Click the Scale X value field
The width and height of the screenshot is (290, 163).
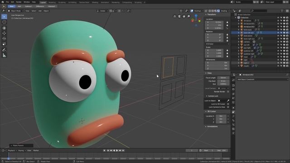point(214,50)
